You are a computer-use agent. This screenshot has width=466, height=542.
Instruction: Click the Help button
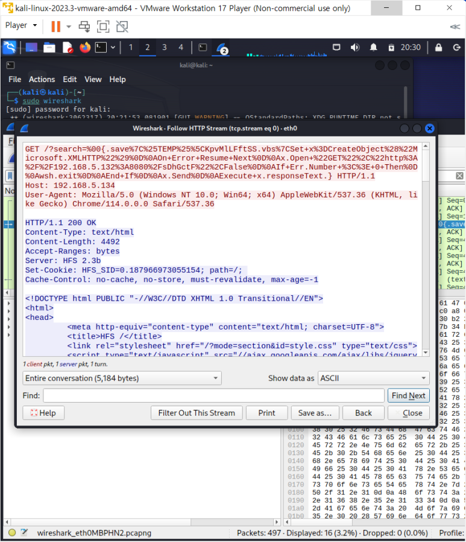(43, 413)
